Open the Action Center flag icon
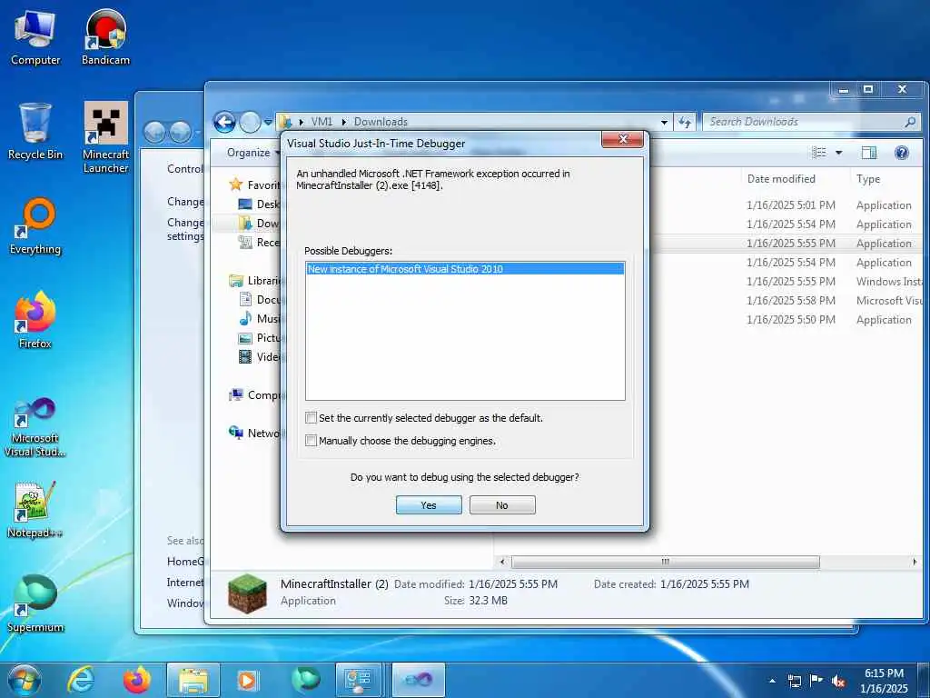The width and height of the screenshot is (930, 698). click(x=816, y=681)
